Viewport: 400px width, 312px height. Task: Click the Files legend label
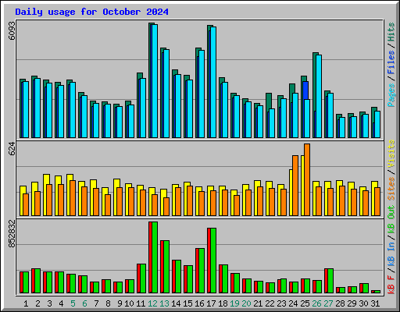pos(391,62)
